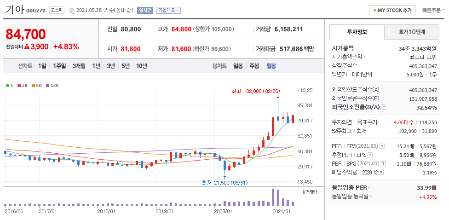Click the 외국인보유주식수(B) 131,907,958 value

[423, 99]
